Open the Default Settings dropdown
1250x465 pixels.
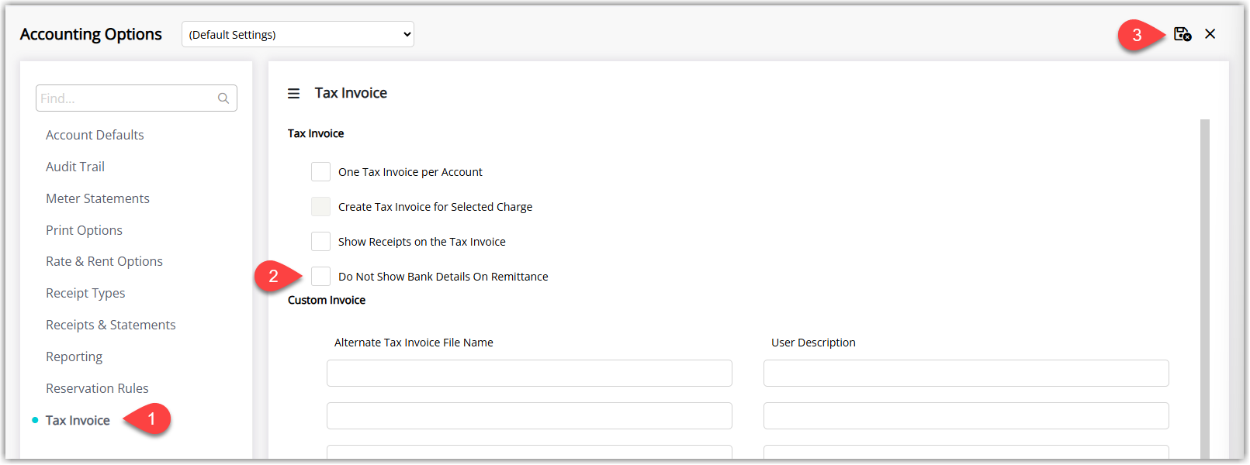pos(298,34)
